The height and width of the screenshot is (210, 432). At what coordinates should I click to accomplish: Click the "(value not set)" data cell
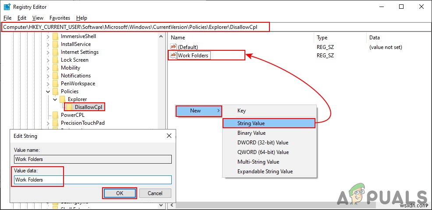[386, 47]
